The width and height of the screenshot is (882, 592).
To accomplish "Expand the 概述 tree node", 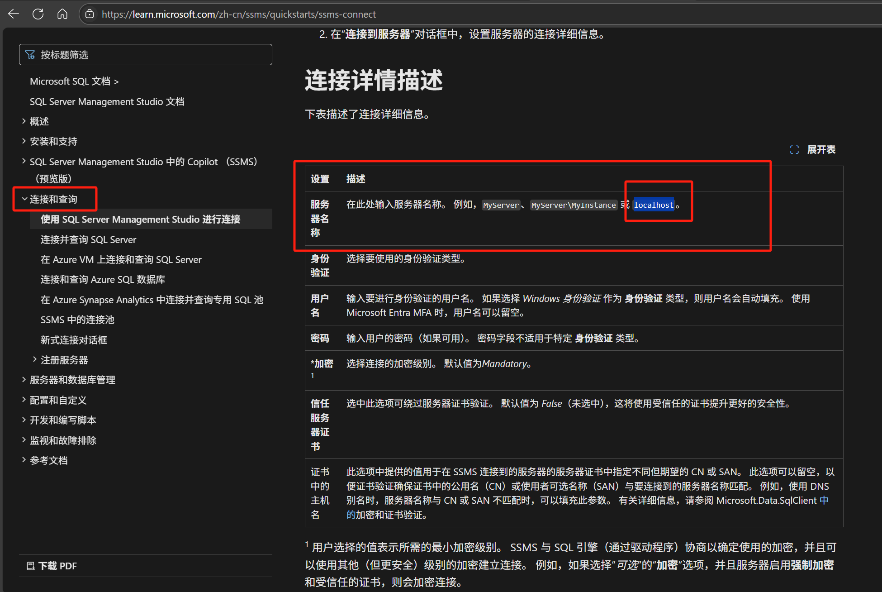I will pyautogui.click(x=24, y=121).
